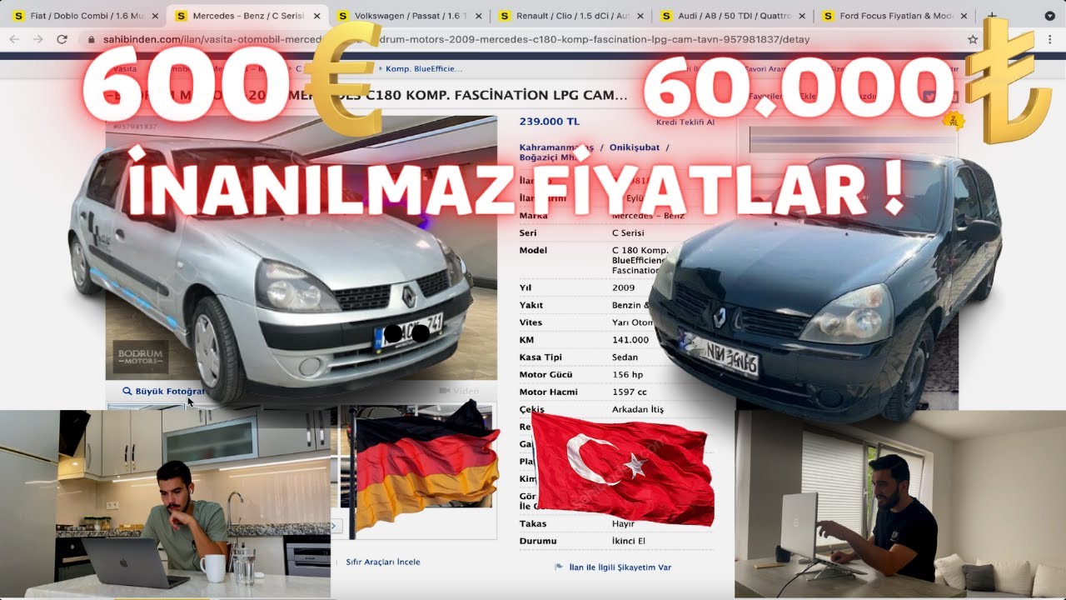Close the Mercedes - Benz / C Serisi tab
This screenshot has width=1066, height=600.
click(317, 16)
